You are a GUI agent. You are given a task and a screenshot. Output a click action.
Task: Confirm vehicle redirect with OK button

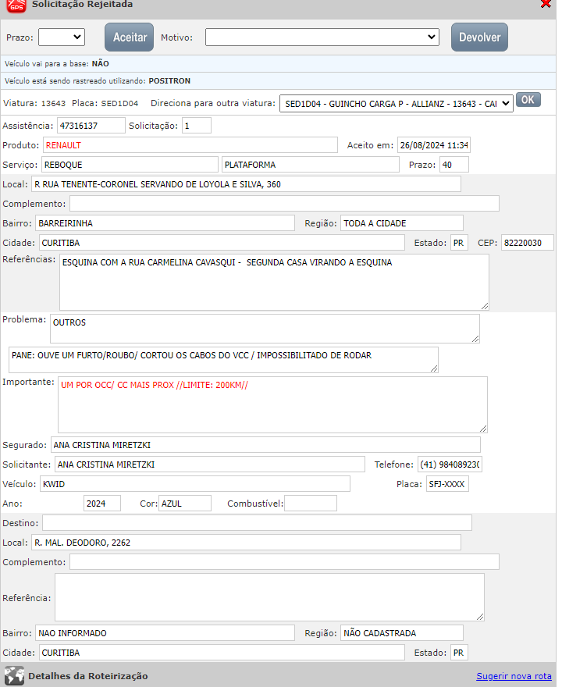[528, 100]
